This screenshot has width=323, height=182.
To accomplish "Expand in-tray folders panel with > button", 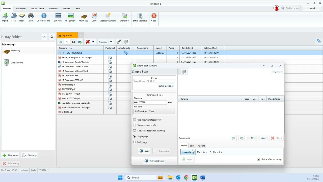I will pyautogui.click(x=44, y=37).
